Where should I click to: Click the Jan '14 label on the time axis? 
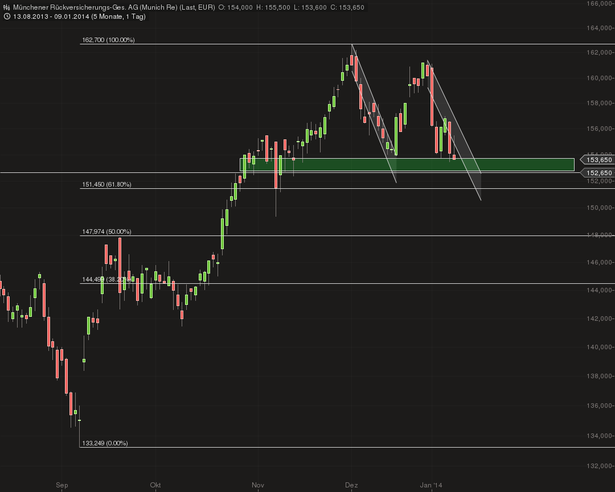coord(430,485)
